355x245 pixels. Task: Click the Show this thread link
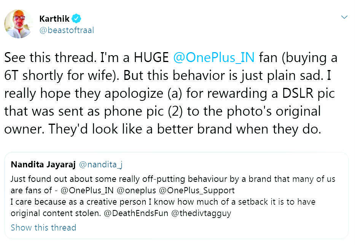pos(43,228)
